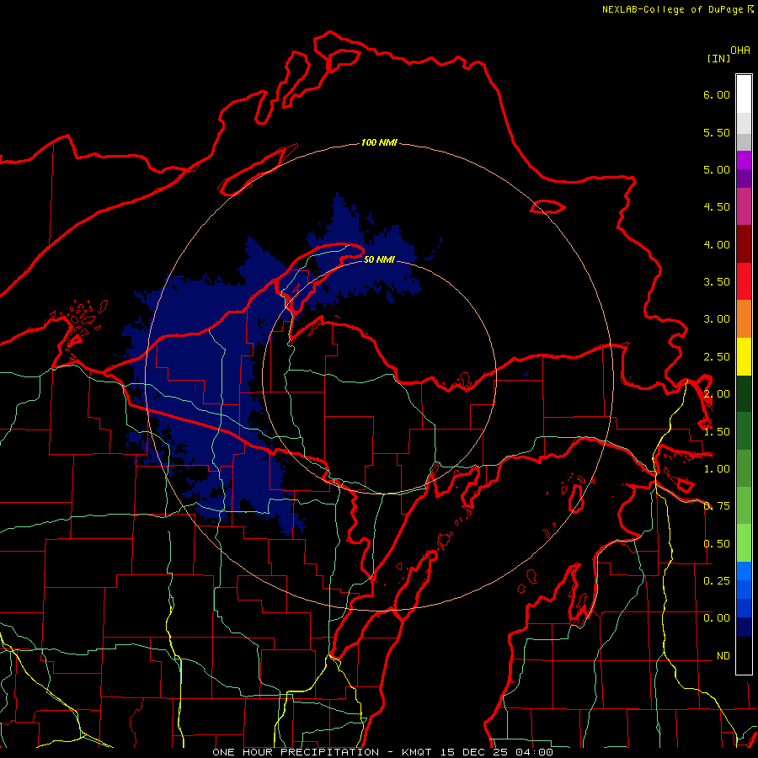
Task: Click the 2.50 legend value
Action: pos(717,357)
